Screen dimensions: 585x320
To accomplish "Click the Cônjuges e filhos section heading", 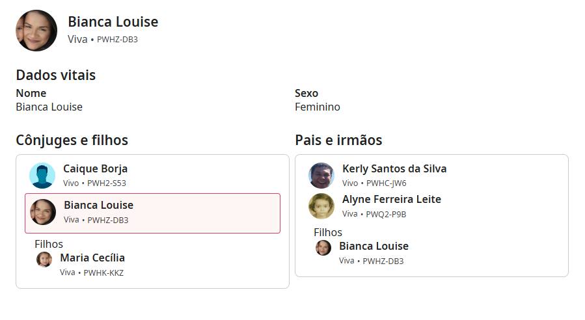I will click(x=72, y=140).
